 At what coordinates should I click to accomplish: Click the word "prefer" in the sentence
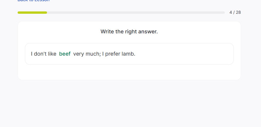113,54
